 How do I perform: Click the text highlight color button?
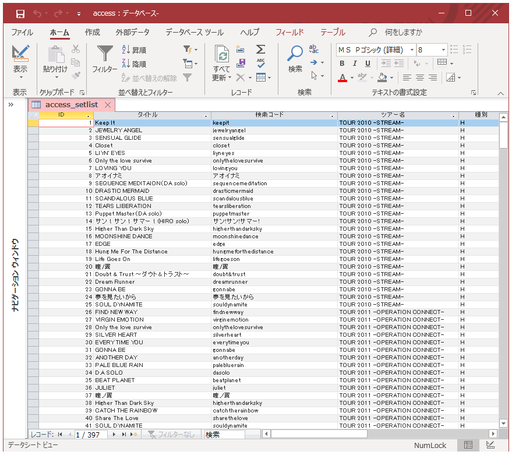(362, 77)
